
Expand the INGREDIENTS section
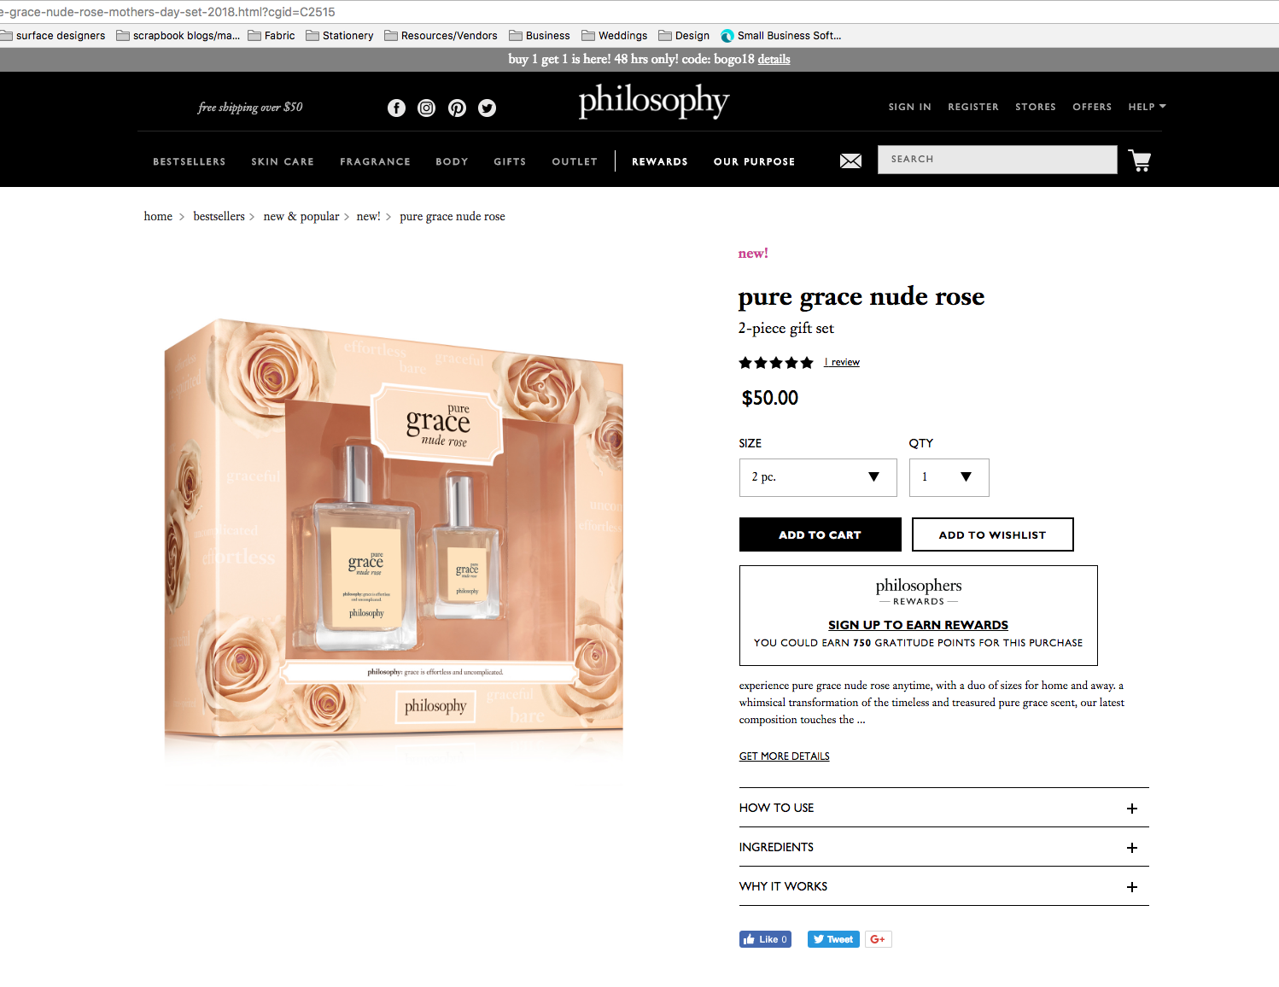(944, 847)
